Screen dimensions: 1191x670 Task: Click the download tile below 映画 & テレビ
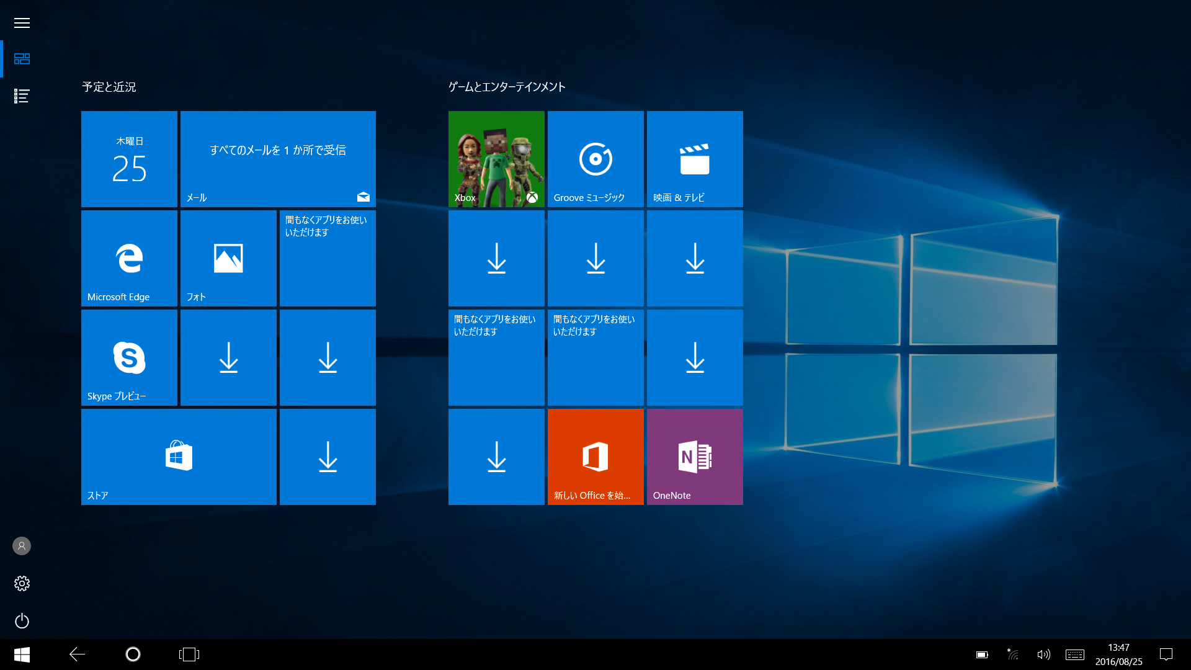tap(695, 258)
